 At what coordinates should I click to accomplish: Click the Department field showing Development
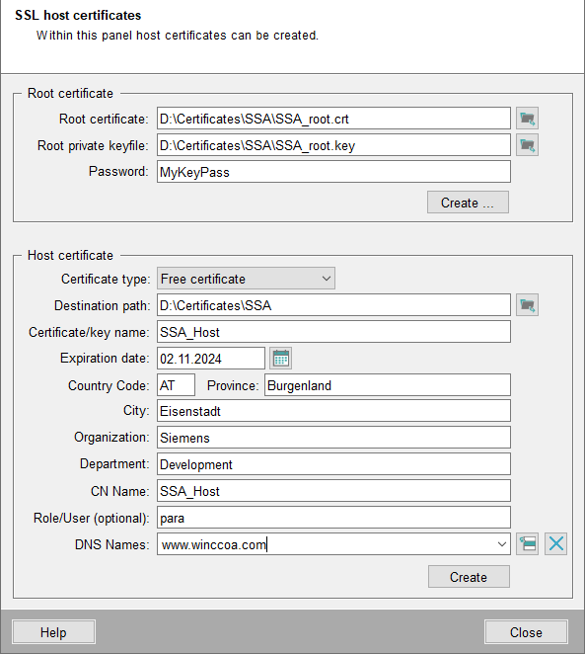click(333, 464)
